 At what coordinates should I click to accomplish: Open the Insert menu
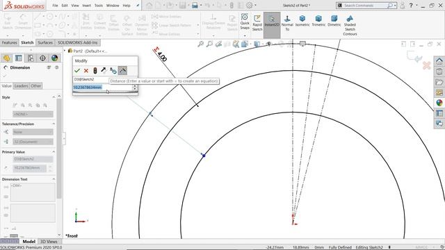[x=86, y=6]
